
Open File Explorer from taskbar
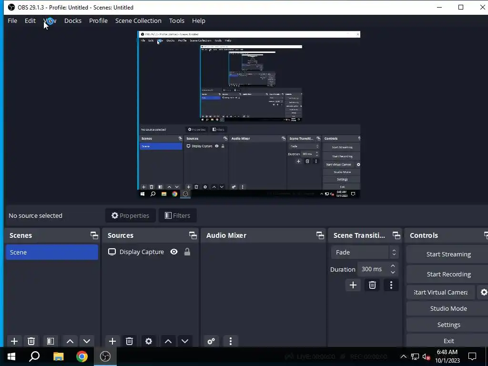pyautogui.click(x=58, y=356)
